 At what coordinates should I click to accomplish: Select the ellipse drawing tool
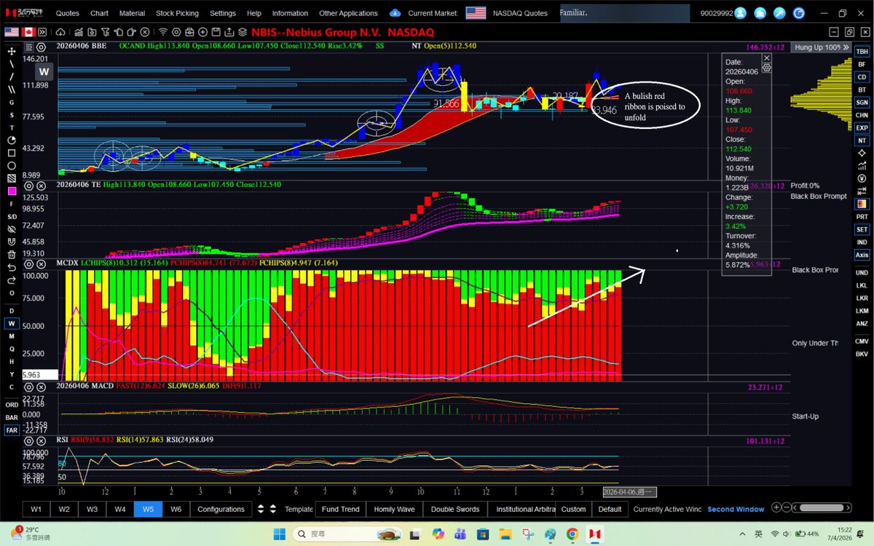tap(12, 165)
